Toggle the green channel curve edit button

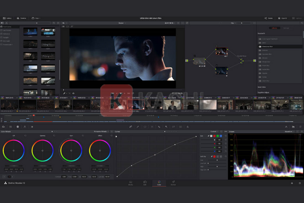[217, 136]
